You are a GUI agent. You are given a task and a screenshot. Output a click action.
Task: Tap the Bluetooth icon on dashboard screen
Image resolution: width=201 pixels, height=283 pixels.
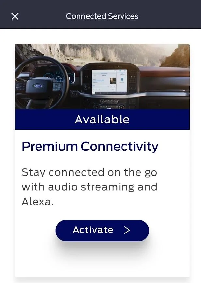[122, 79]
